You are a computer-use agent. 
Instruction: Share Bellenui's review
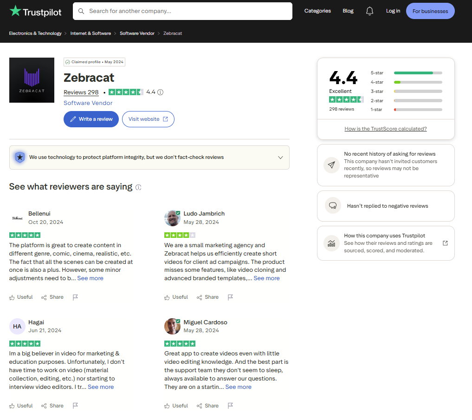[x=52, y=297]
